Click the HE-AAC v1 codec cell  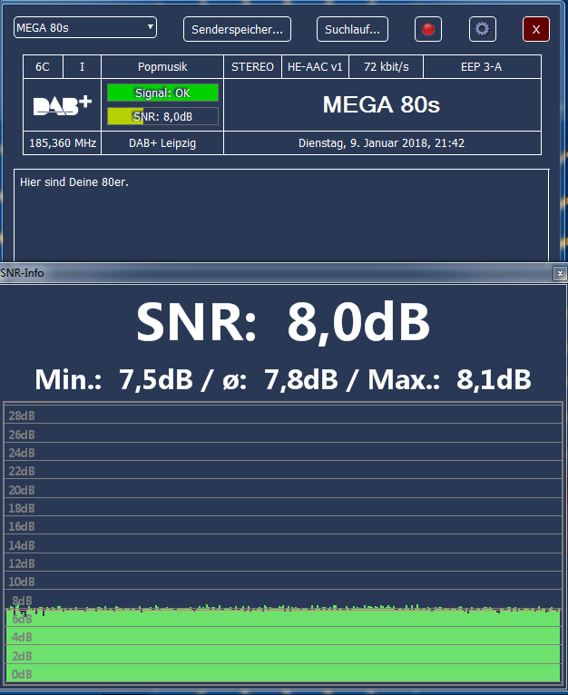315,67
